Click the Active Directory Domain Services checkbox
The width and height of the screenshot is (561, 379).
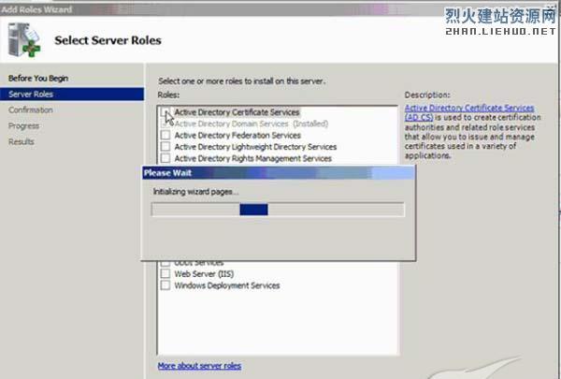(165, 124)
